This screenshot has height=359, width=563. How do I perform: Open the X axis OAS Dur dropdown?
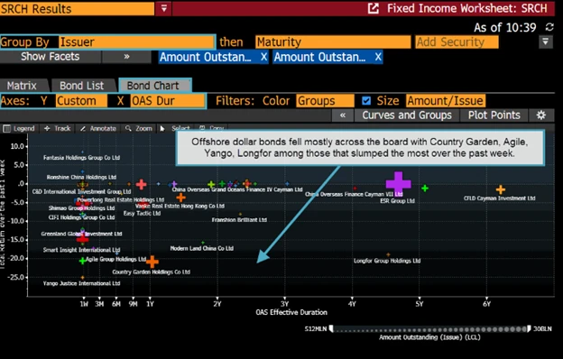click(167, 101)
